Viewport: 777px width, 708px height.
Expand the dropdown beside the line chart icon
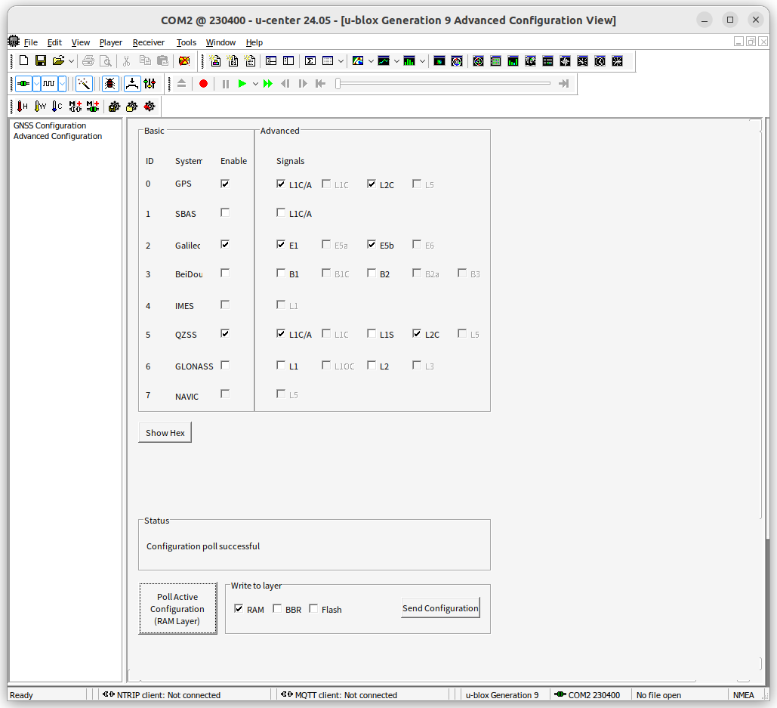tap(396, 61)
